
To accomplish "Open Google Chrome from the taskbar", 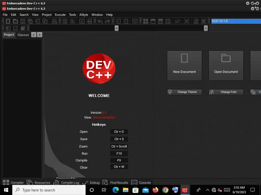I will [x=165, y=190].
